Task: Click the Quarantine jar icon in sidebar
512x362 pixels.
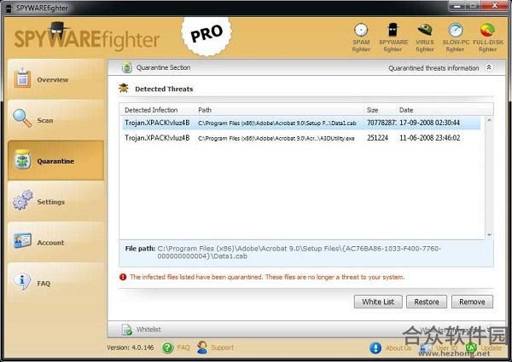Action: click(22, 159)
